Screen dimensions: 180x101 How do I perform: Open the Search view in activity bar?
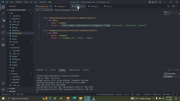point(3,13)
